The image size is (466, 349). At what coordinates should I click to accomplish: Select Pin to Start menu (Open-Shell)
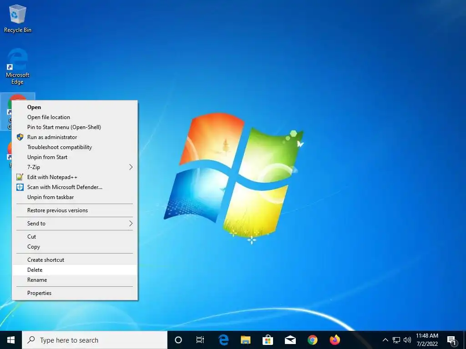point(75,127)
